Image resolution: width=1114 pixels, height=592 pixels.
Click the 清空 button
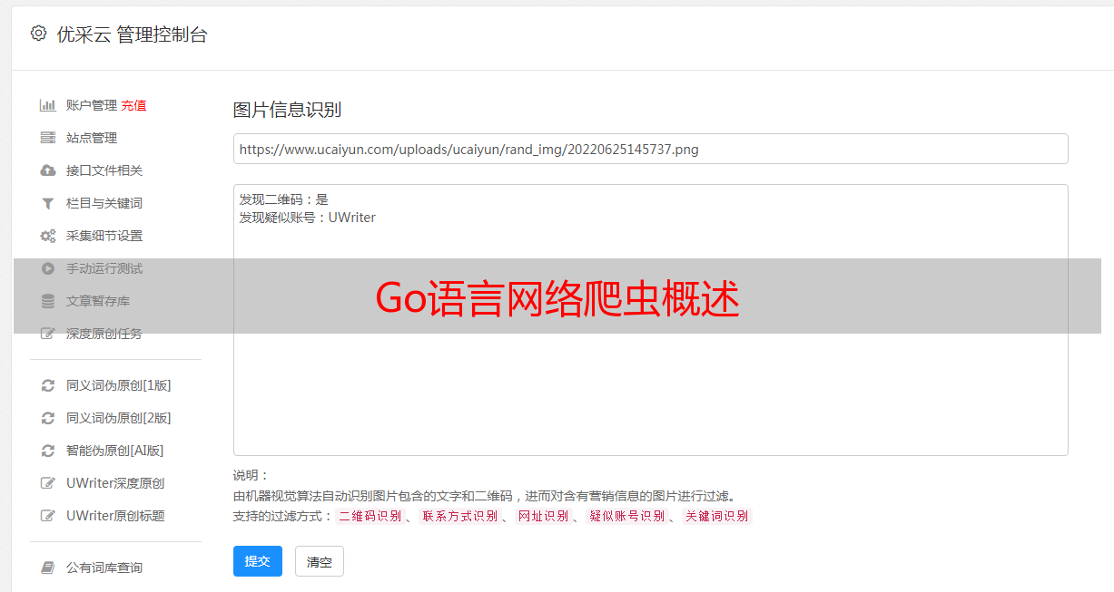coord(320,561)
